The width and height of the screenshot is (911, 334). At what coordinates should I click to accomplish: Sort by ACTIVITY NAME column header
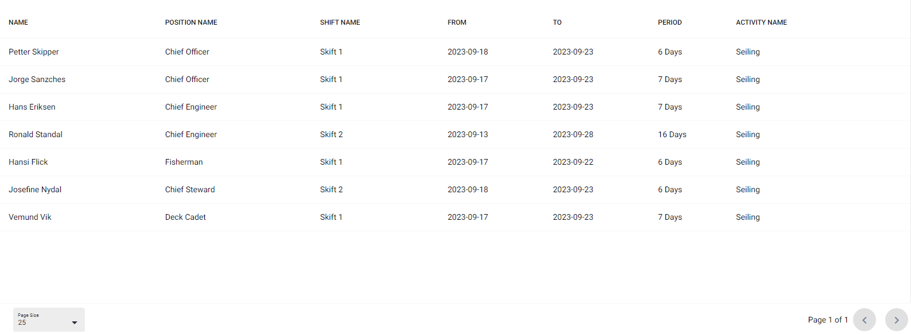(761, 22)
